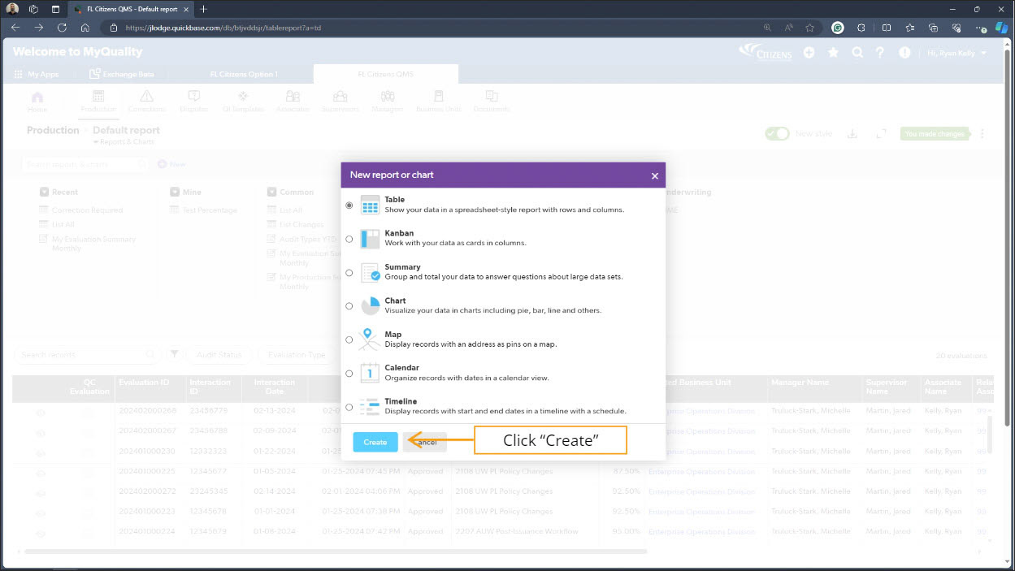
Task: Open the Hi, Ryan Kelly user dropdown
Action: coord(957,53)
